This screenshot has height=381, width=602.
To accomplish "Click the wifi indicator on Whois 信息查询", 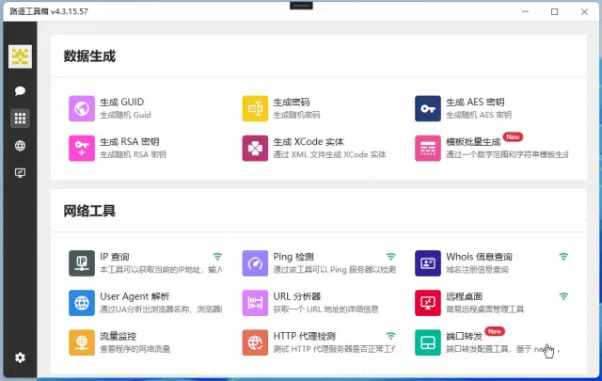I will coord(563,256).
